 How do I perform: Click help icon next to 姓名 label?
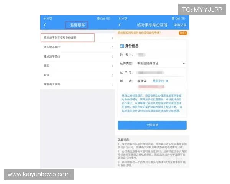130,55
